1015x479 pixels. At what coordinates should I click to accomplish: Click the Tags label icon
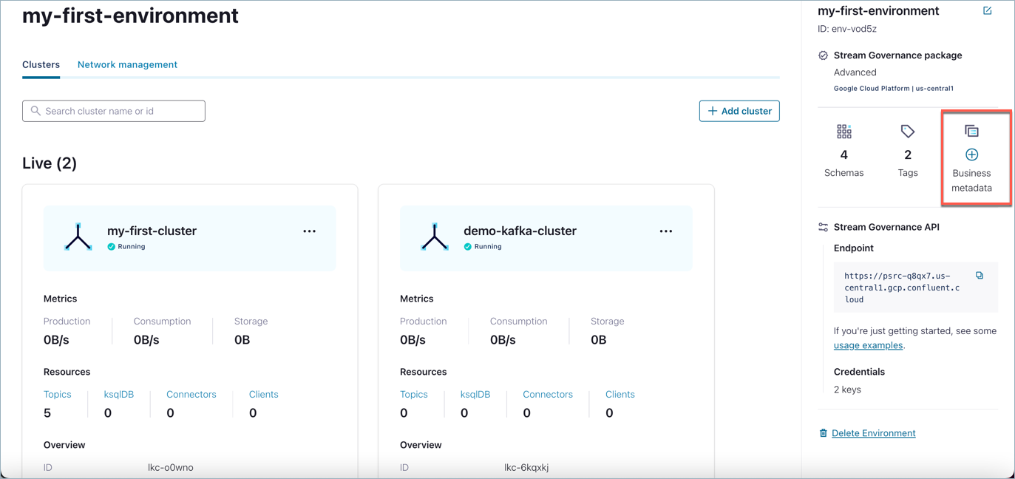click(x=907, y=132)
